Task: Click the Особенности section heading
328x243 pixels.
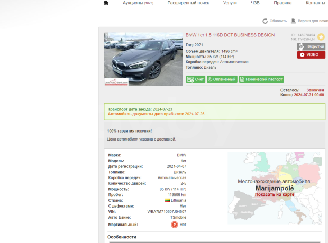Action: [x=122, y=237]
